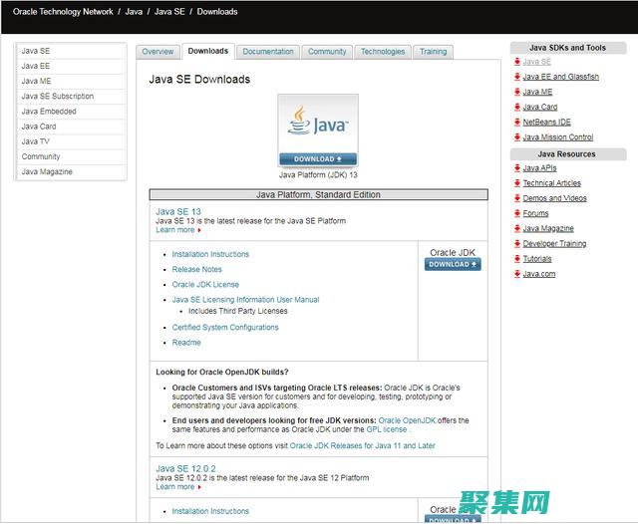Go to the Technologies tab
The image size is (638, 524).
click(x=383, y=52)
